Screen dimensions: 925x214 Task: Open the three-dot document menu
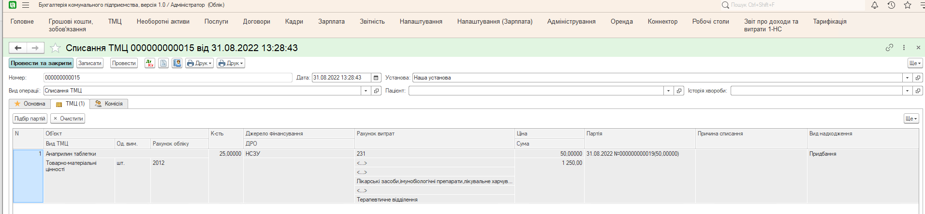click(904, 48)
